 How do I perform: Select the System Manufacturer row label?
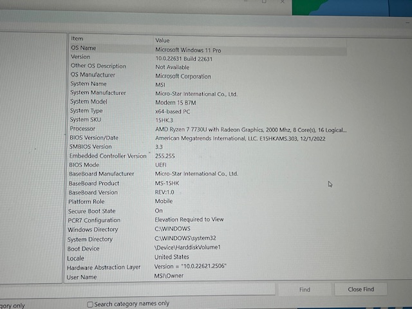tap(98, 93)
